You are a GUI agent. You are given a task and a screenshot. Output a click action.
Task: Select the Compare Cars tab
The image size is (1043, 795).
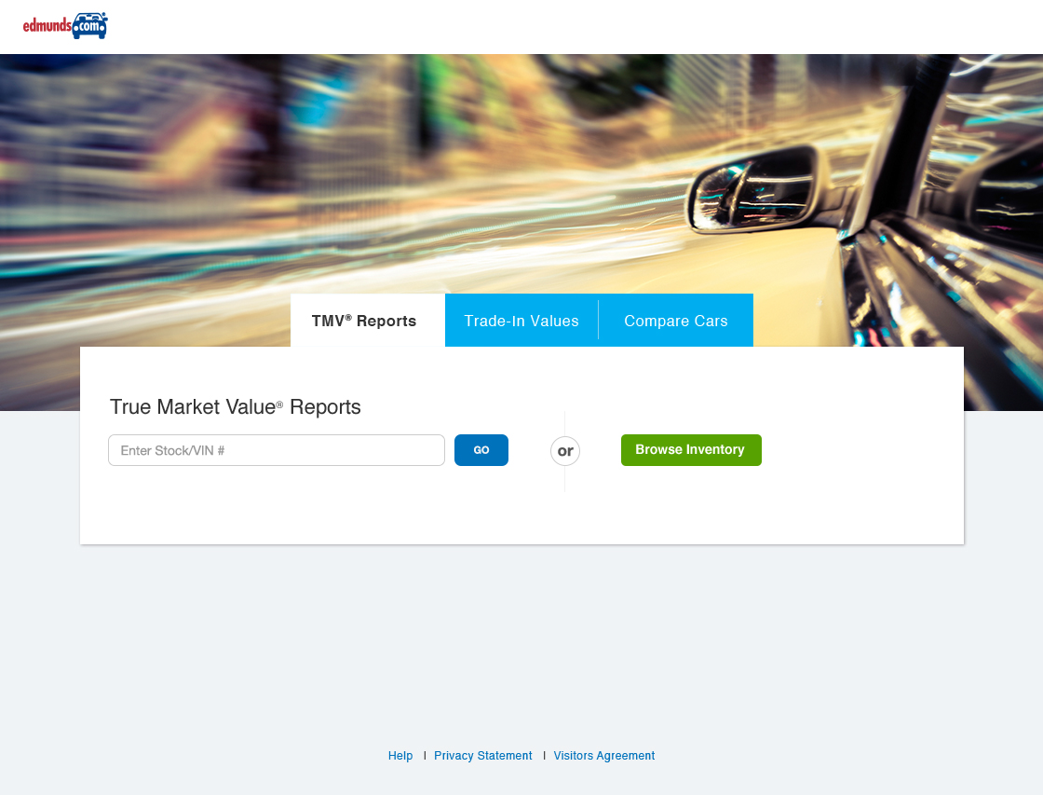tap(676, 321)
